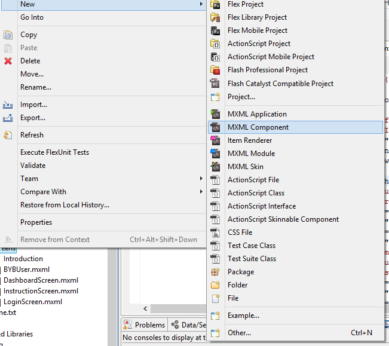The height and width of the screenshot is (346, 389).
Task: Click the Project... wizard icon
Action: click(x=215, y=97)
